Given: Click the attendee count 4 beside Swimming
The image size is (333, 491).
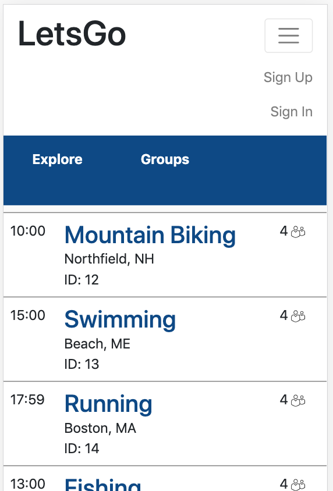Looking at the screenshot, I should 284,315.
